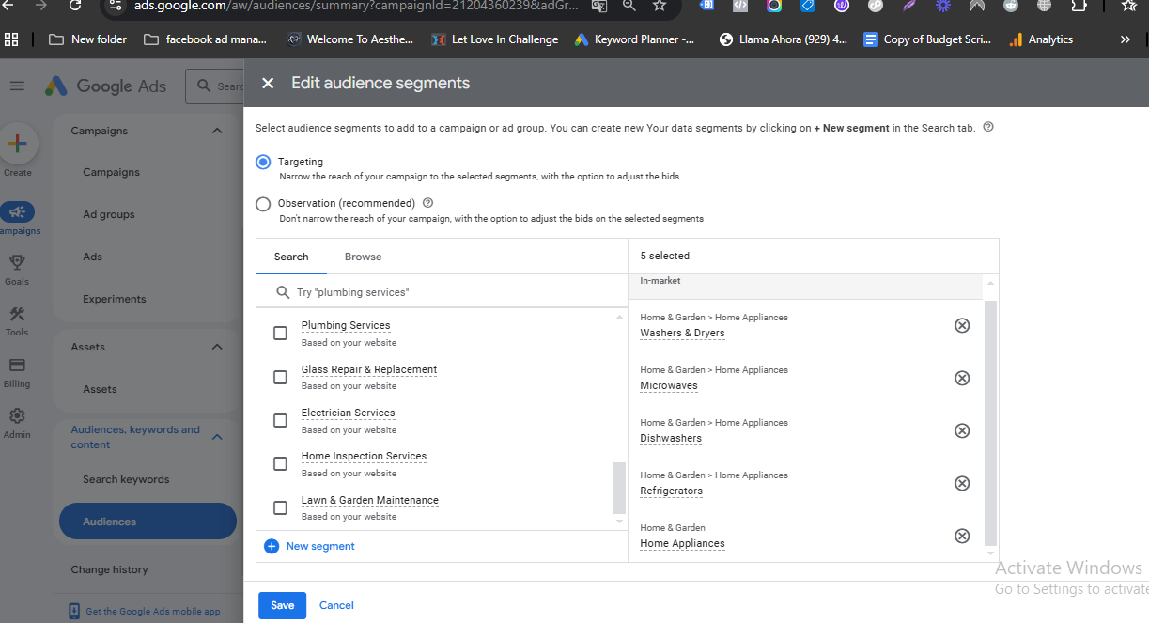Click the Save button

coord(282,605)
